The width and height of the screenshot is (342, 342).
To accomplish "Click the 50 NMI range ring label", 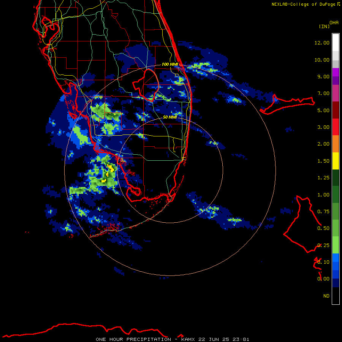I will (170, 117).
